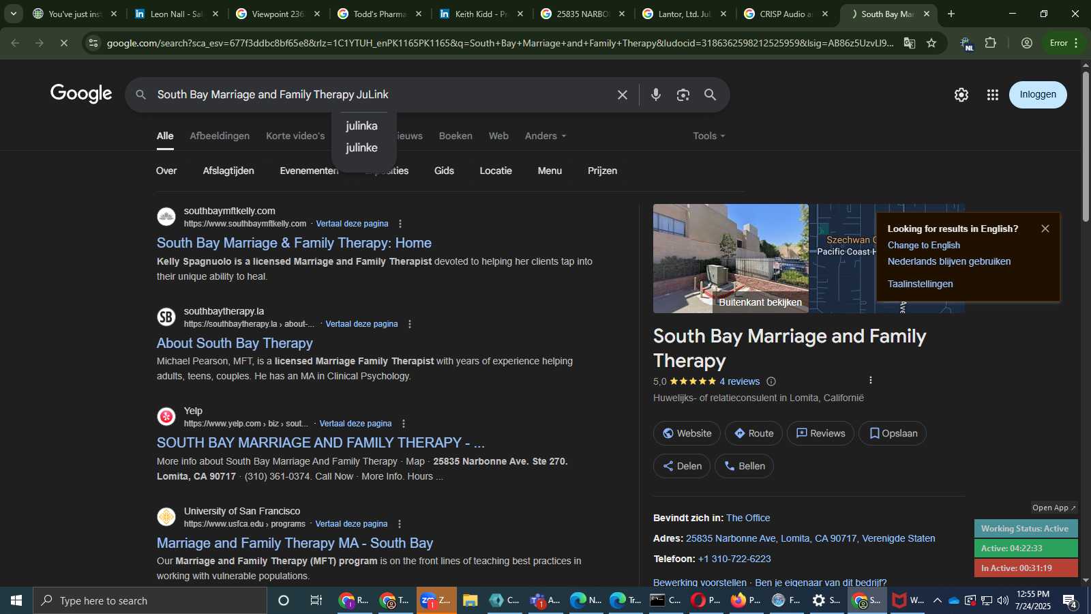Click the Inloggen button
The height and width of the screenshot is (614, 1091).
click(x=1038, y=95)
